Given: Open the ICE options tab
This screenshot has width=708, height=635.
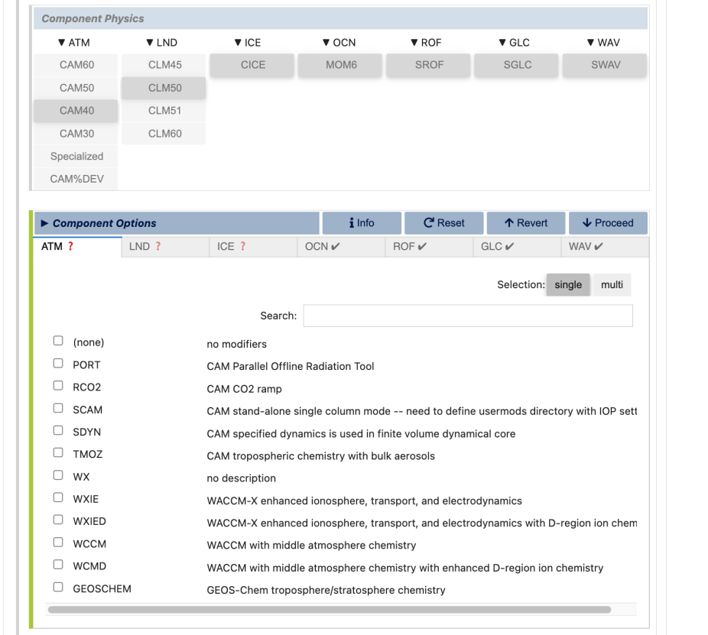Looking at the screenshot, I should coord(232,246).
